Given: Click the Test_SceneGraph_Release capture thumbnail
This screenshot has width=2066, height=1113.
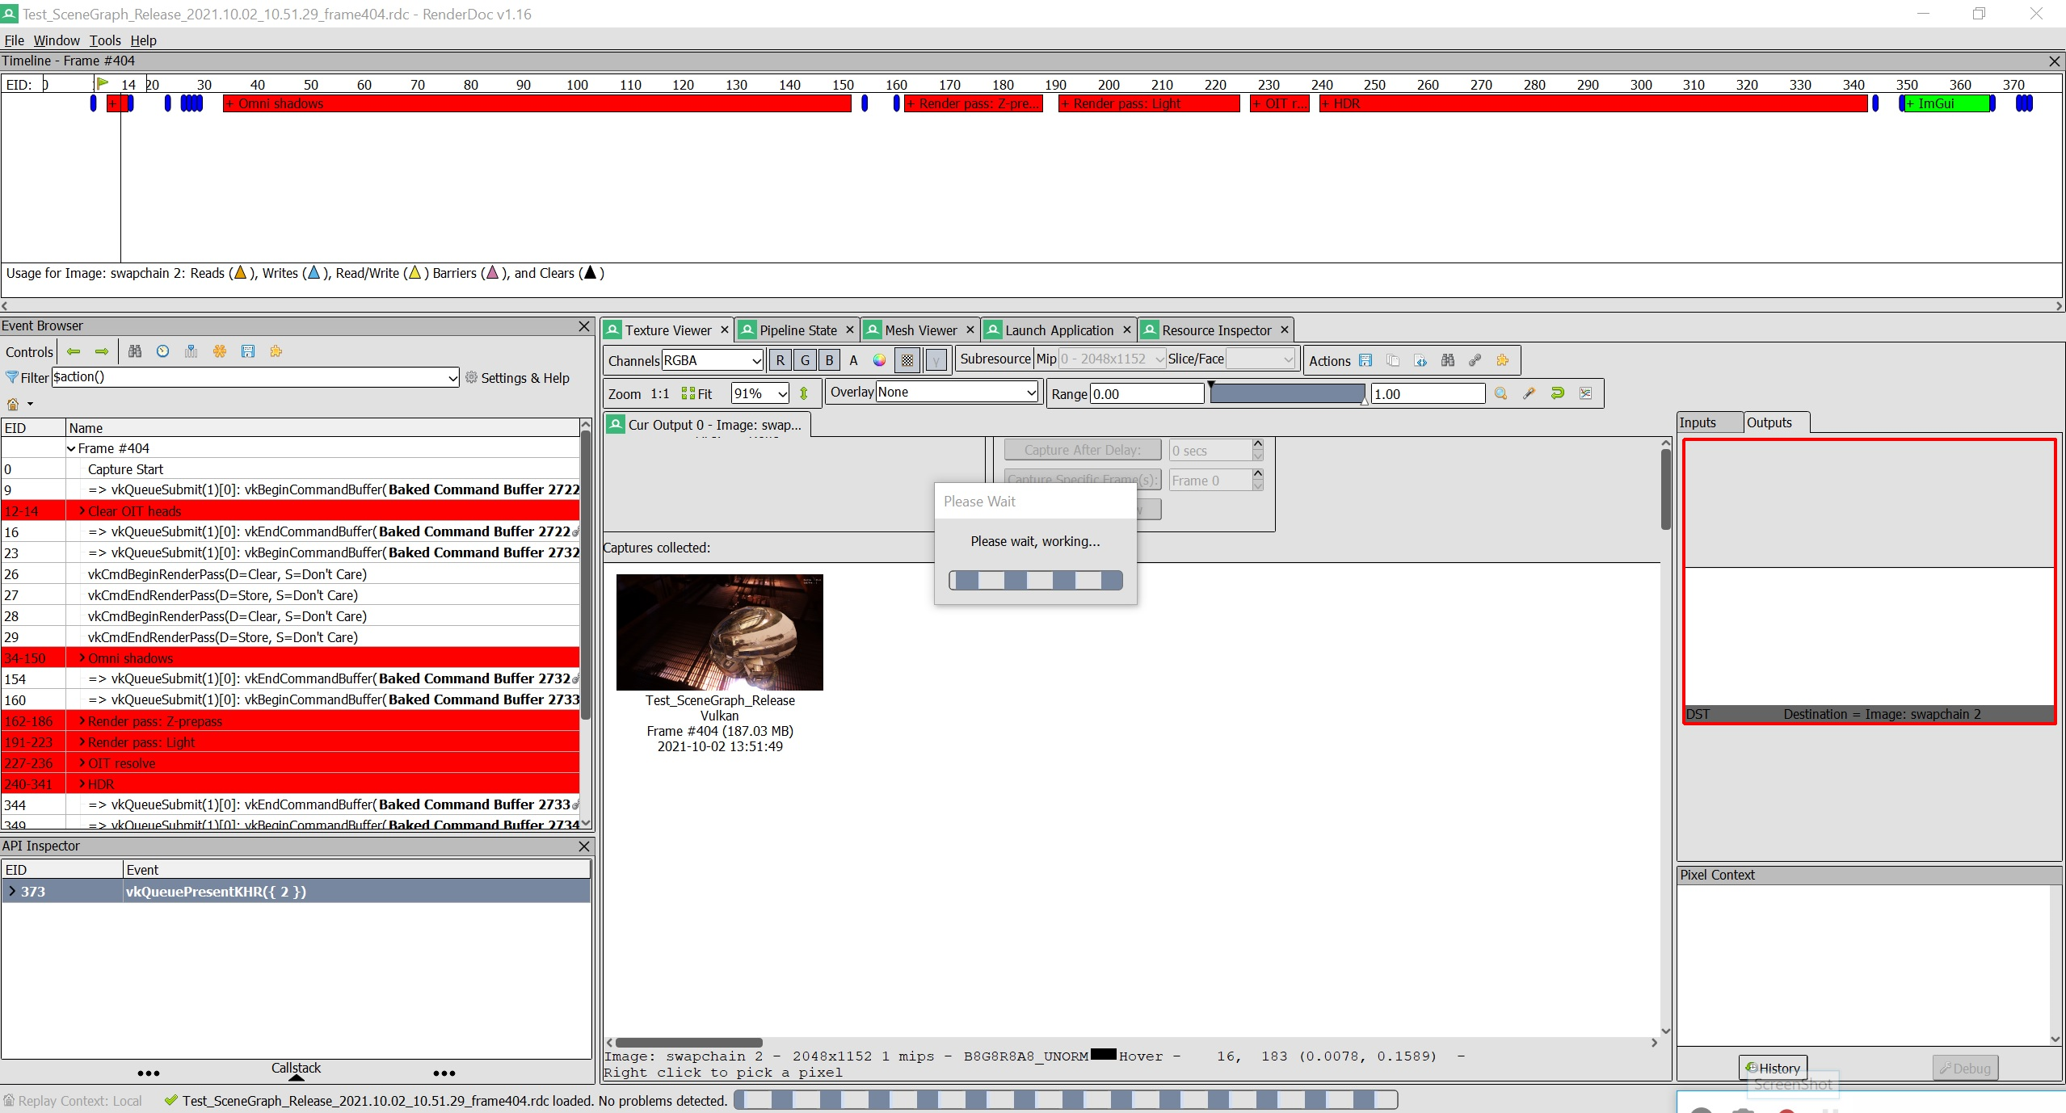Looking at the screenshot, I should 719,632.
